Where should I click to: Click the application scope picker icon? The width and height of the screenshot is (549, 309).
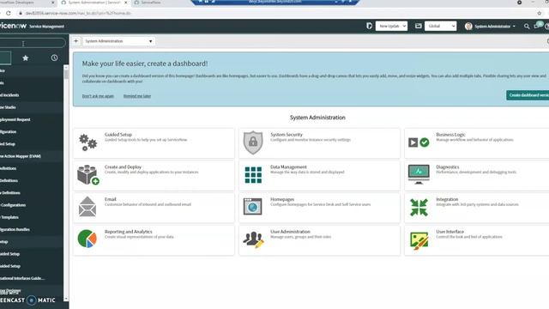(418, 26)
